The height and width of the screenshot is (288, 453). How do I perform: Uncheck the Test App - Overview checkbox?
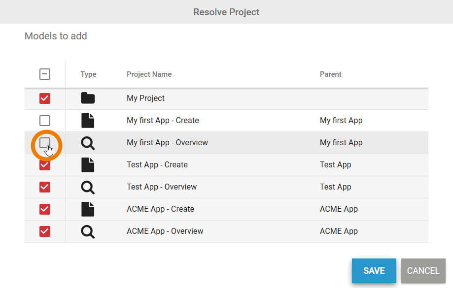click(x=44, y=187)
